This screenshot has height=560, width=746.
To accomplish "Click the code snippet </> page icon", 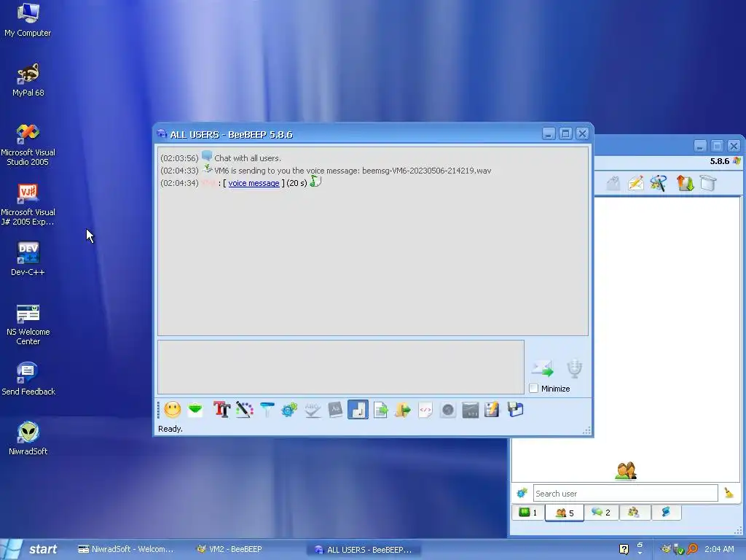I will click(425, 410).
